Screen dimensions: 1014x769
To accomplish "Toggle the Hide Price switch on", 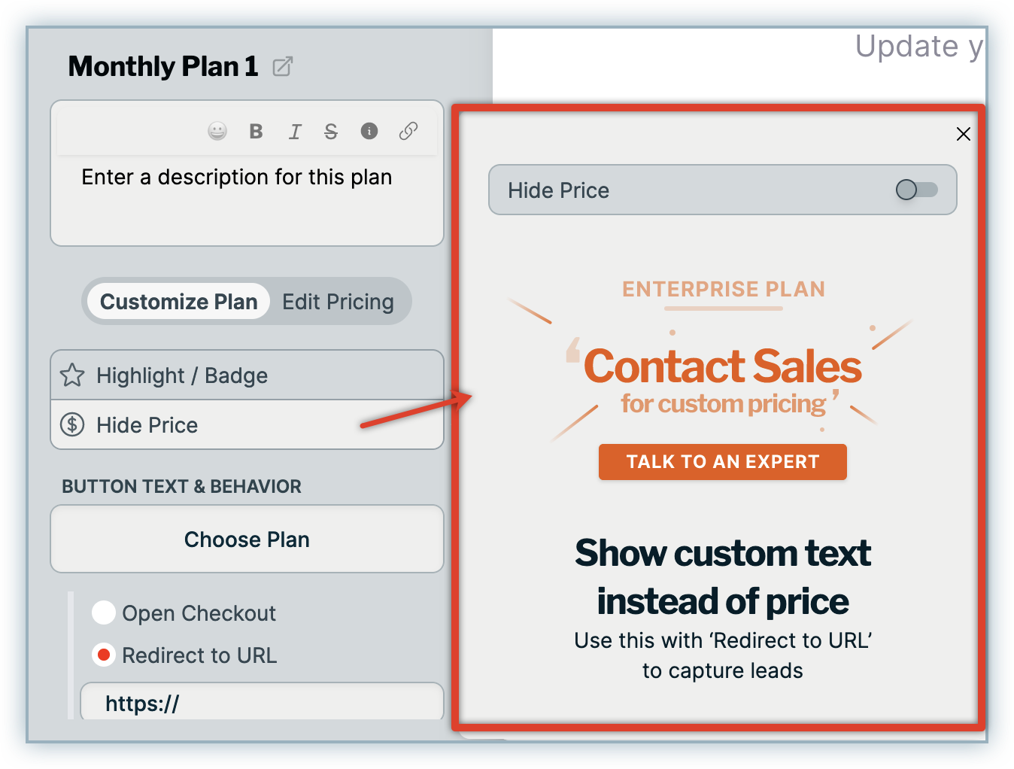I will pos(916,190).
